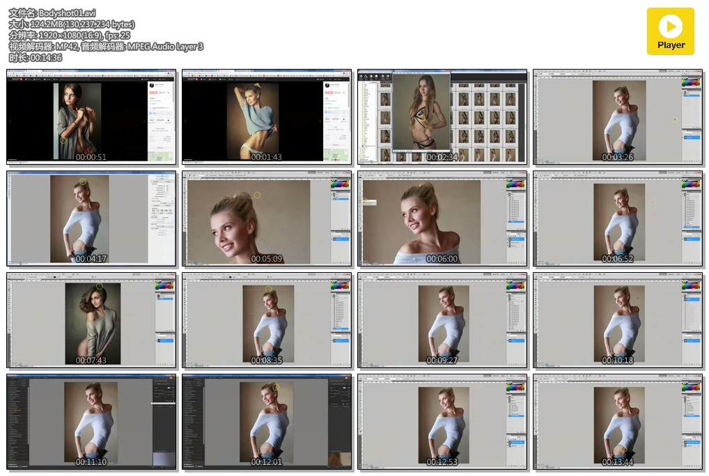This screenshot has height=476, width=709.
Task: Jump to the 00:03:26 thumbnail
Action: click(618, 116)
